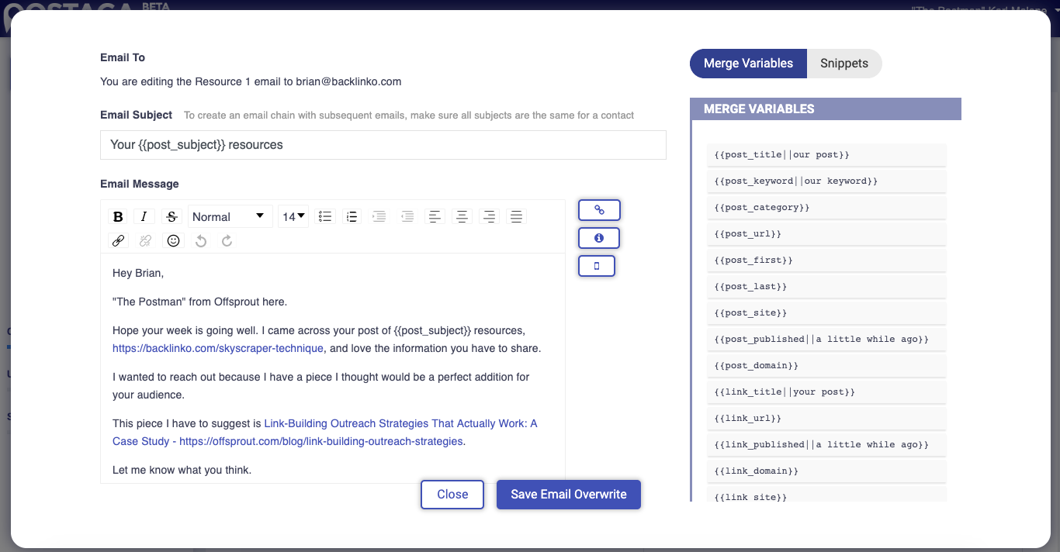Select the {{post_published||a little while ago}} variable
This screenshot has width=1060, height=552.
(x=826, y=340)
